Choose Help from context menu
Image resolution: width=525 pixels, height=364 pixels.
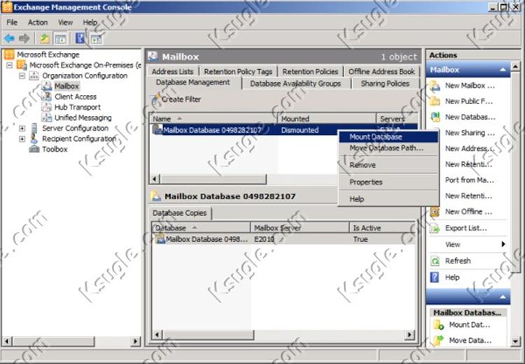point(388,199)
